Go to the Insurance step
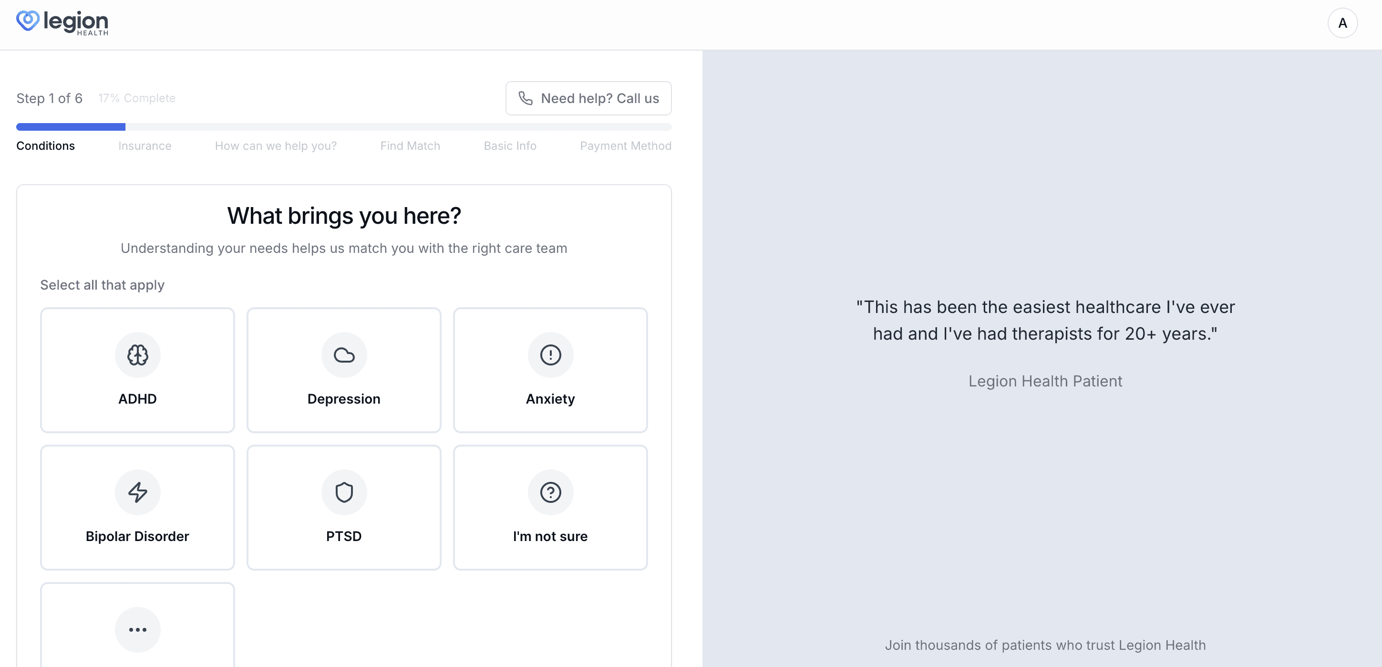The width and height of the screenshot is (1382, 667). (145, 146)
